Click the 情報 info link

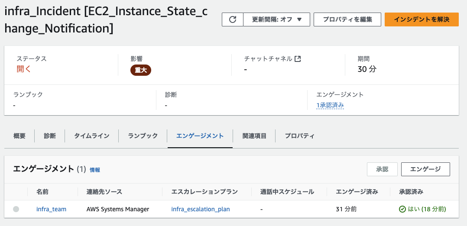[95, 170]
